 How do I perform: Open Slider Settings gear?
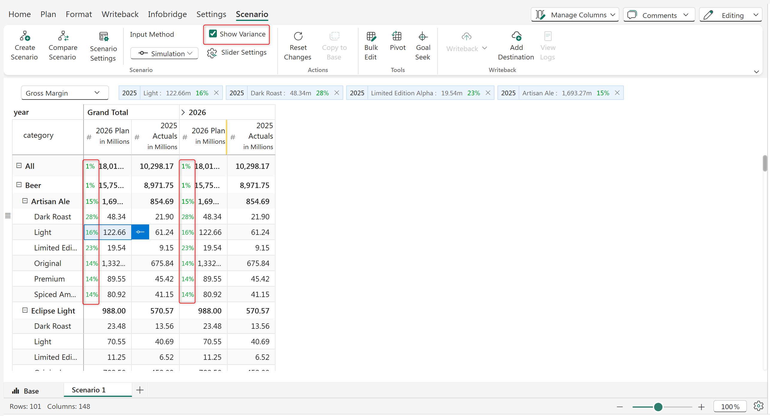[212, 53]
